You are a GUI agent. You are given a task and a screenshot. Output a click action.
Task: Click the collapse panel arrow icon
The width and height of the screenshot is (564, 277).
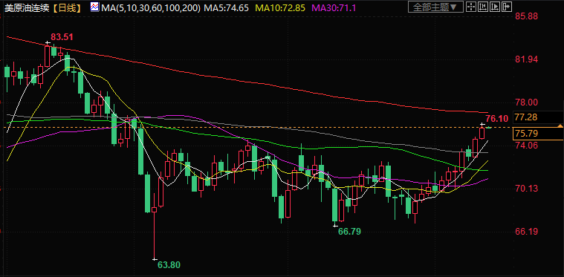coord(506,7)
